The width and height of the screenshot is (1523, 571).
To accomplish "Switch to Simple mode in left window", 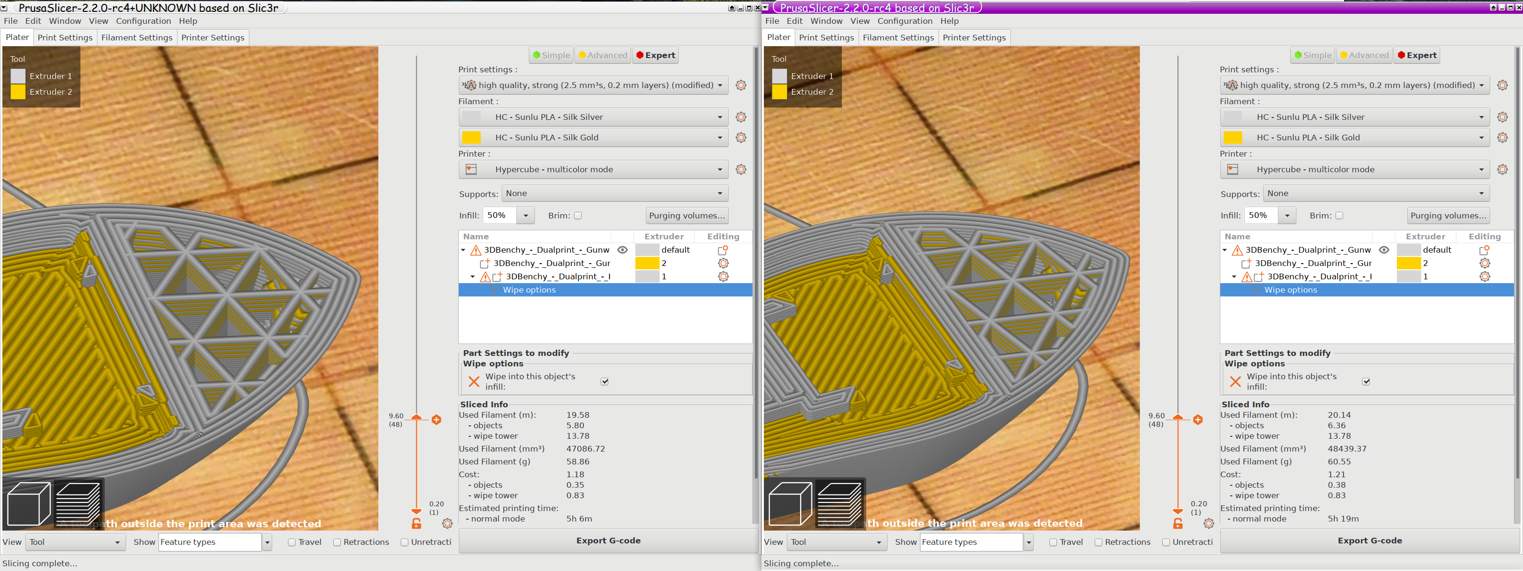I will pos(551,55).
